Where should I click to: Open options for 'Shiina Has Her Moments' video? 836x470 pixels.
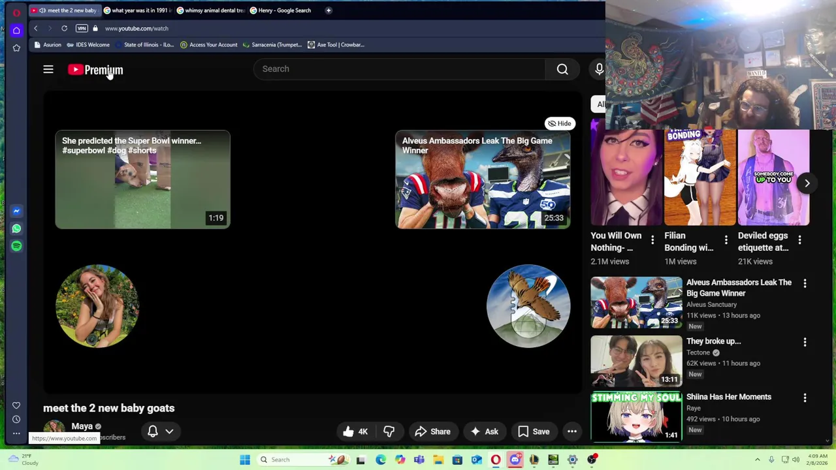click(x=805, y=398)
